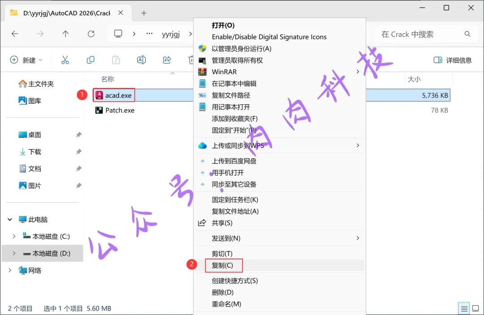Viewport: 484px width, 315px height.
Task: Click the Share icon in toolbar
Action: coord(167,60)
